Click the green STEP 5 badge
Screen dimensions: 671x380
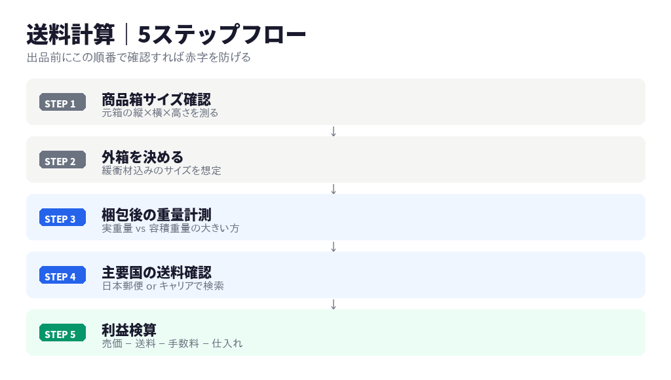62,333
